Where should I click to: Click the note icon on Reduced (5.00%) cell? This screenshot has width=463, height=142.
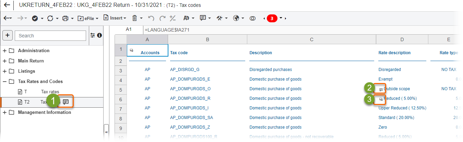pyautogui.click(x=381, y=99)
